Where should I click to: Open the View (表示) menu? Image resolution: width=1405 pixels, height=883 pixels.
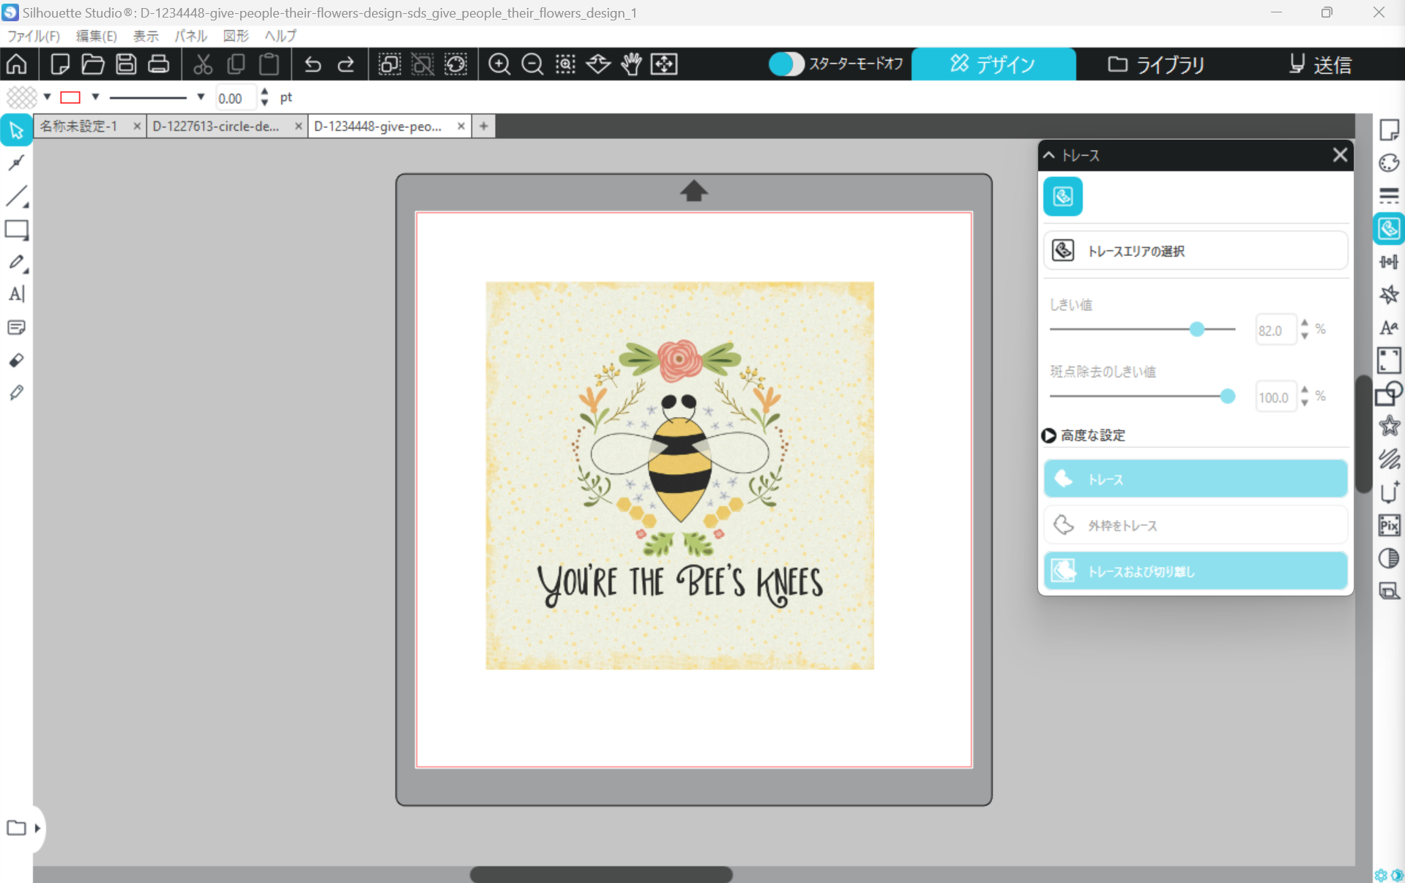coord(146,36)
